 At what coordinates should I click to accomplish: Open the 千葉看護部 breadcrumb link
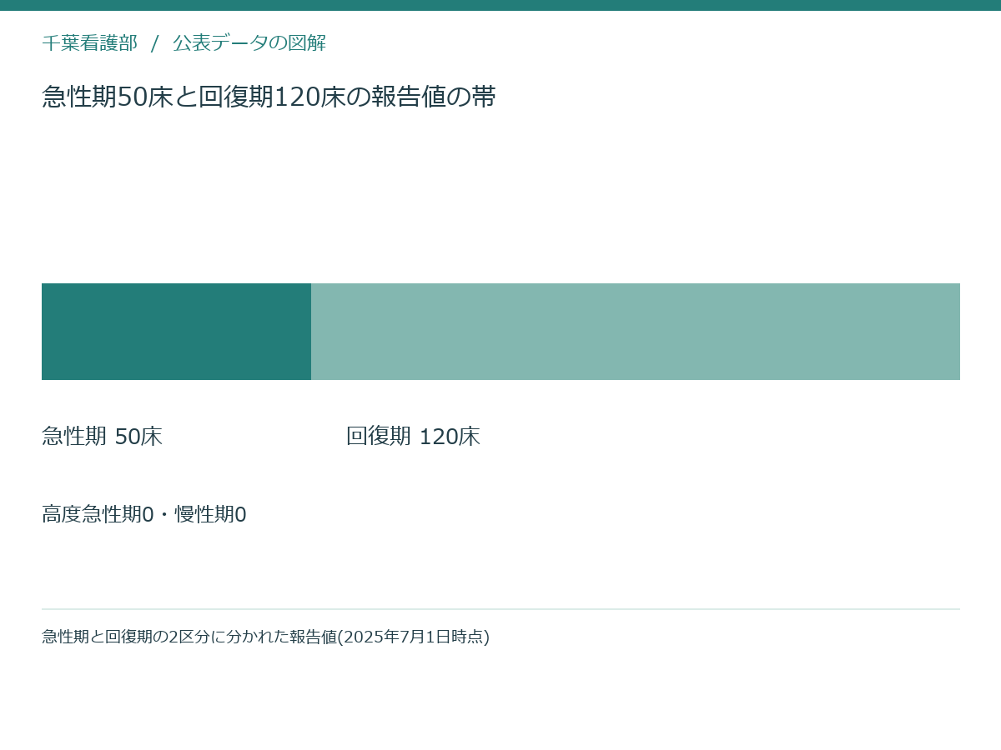[89, 43]
